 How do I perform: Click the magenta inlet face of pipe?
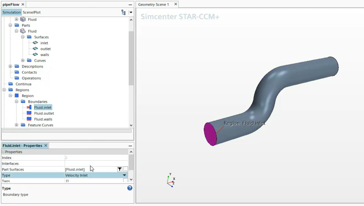click(210, 134)
